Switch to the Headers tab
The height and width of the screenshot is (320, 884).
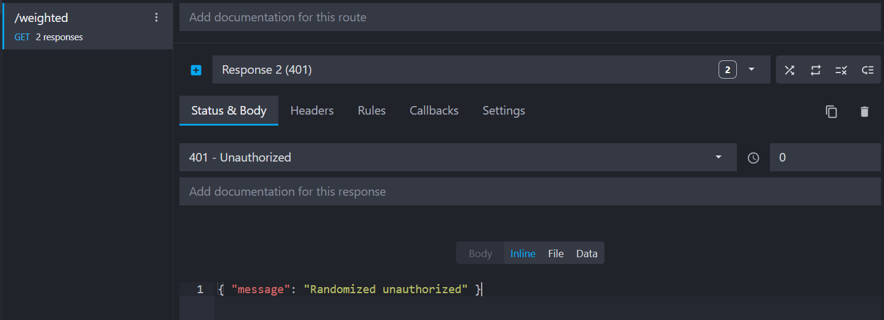(312, 110)
